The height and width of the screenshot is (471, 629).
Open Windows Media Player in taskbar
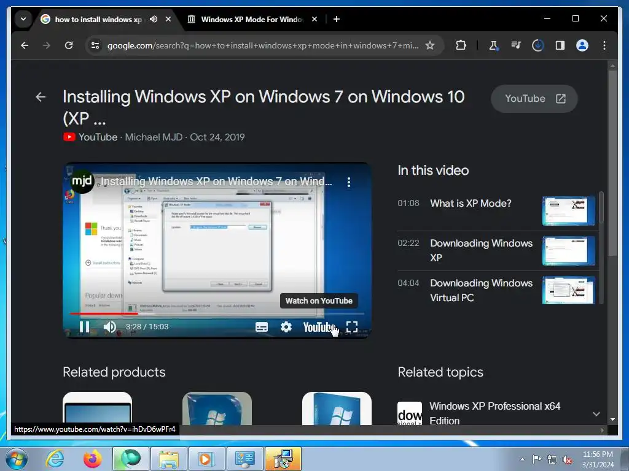tap(206, 459)
